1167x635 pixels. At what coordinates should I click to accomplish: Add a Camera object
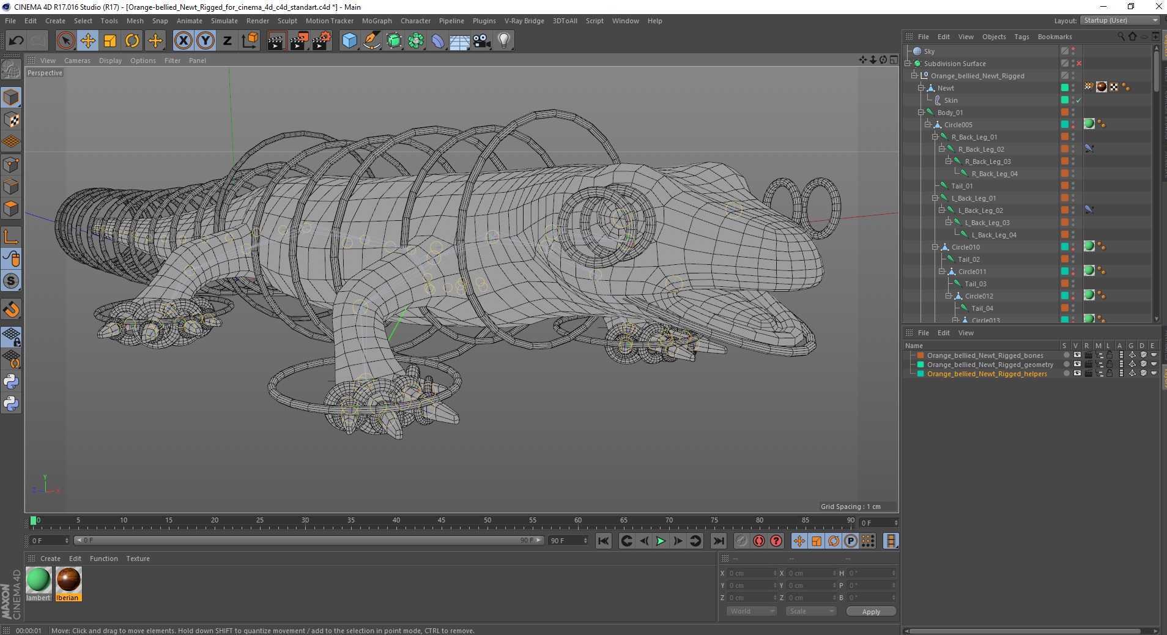coord(482,41)
